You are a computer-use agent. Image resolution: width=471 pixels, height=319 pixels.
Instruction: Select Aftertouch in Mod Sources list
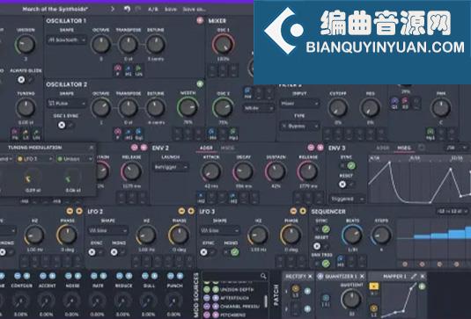click(x=233, y=298)
